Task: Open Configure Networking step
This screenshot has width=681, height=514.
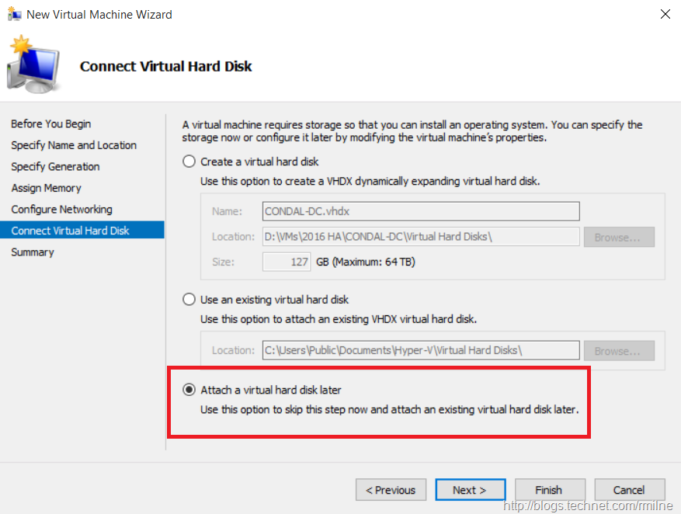Action: pyautogui.click(x=61, y=209)
